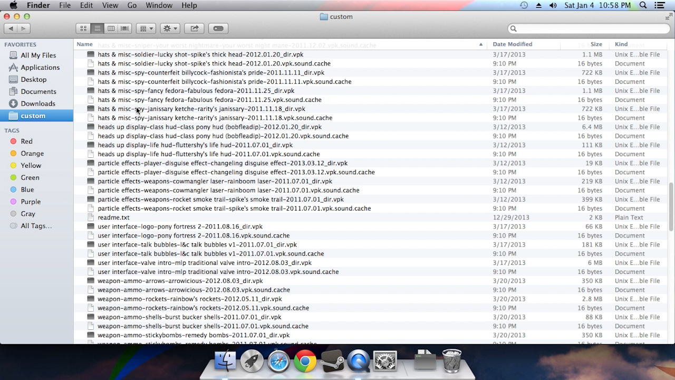Open the Trash in the Dock
Screen dimensions: 675x380
(x=452, y=361)
